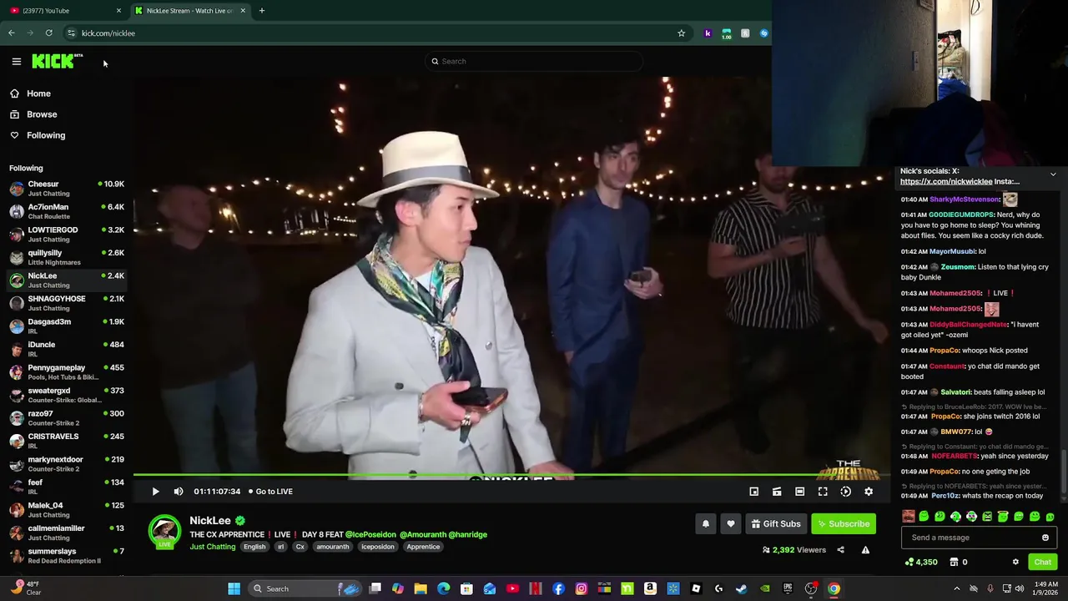Bookmark this page with star icon
This screenshot has width=1068, height=601.
(x=681, y=33)
